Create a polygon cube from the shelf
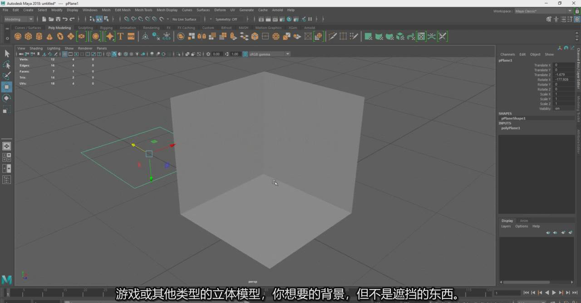This screenshot has height=303, width=581. coord(28,36)
